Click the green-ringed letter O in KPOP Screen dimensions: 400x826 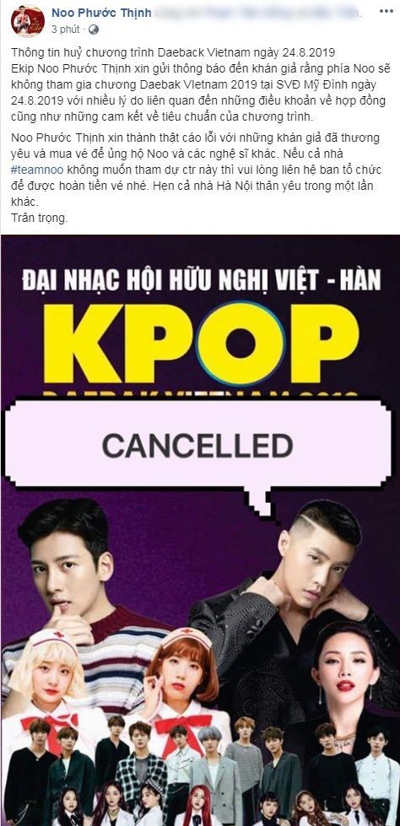241,343
